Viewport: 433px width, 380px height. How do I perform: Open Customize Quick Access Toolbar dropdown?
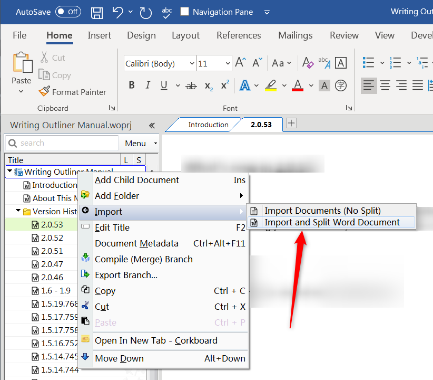[267, 12]
